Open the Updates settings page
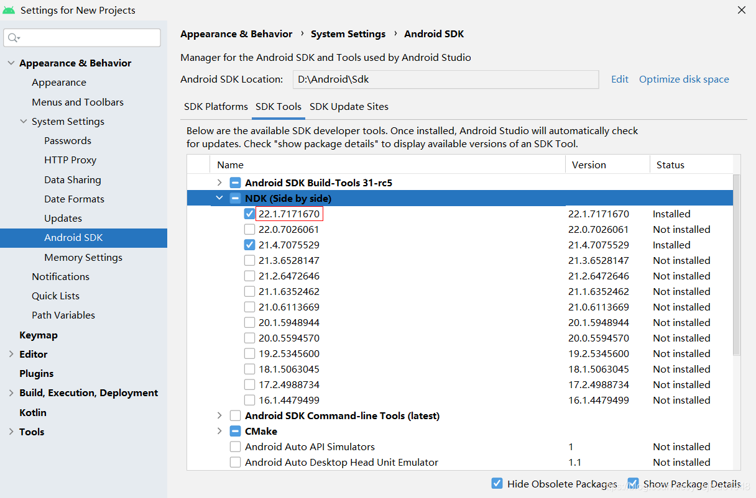This screenshot has width=756, height=498. [63, 218]
